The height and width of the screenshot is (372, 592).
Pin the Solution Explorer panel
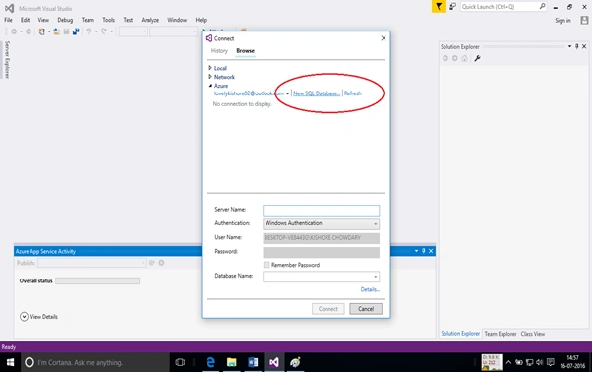(x=577, y=46)
